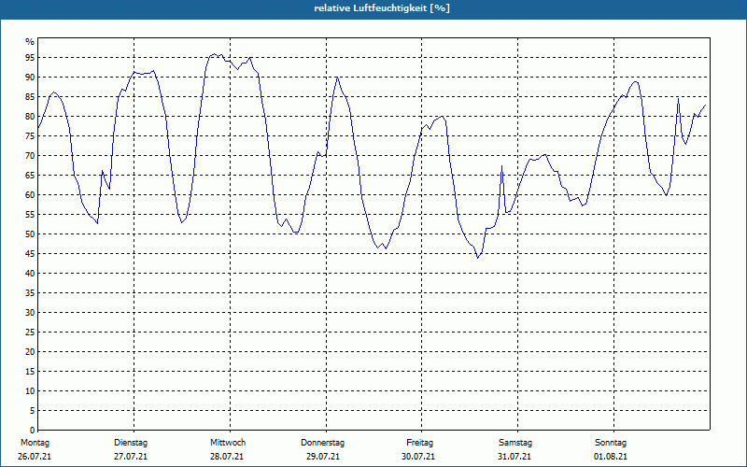Click the '%' unit label on y-axis
This screenshot has width=747, height=467.
pos(30,42)
